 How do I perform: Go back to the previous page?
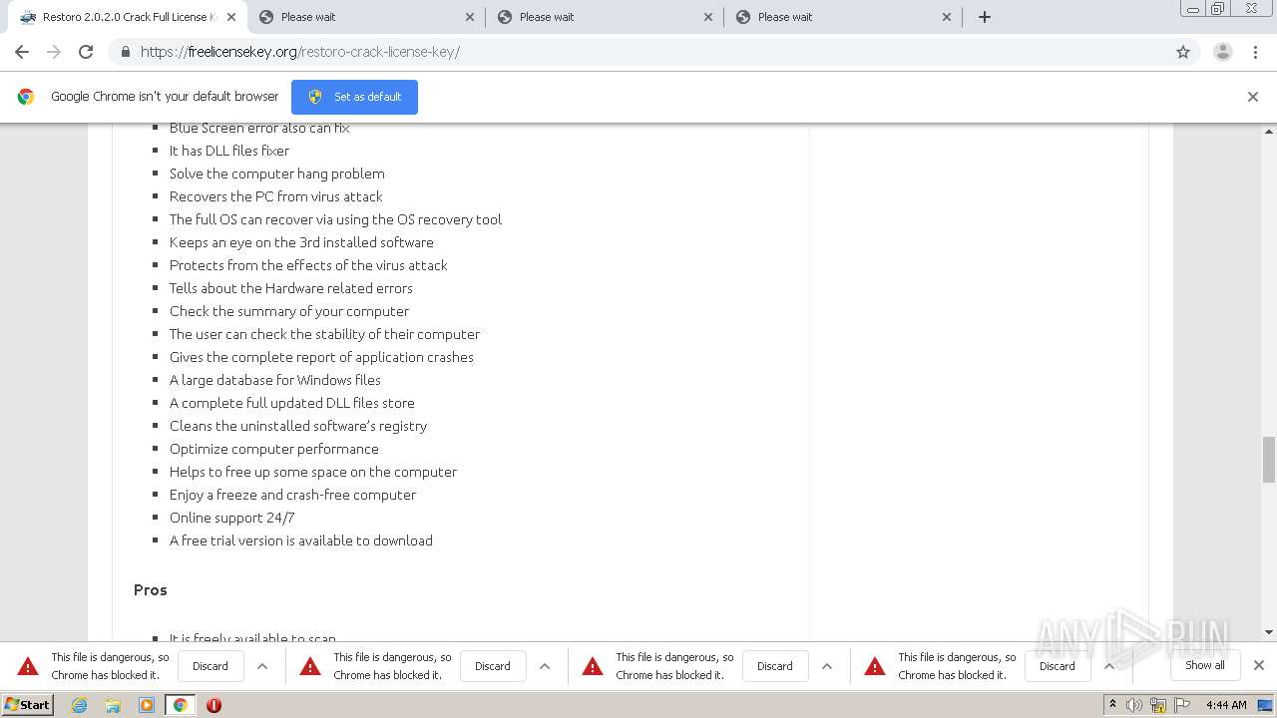[22, 52]
